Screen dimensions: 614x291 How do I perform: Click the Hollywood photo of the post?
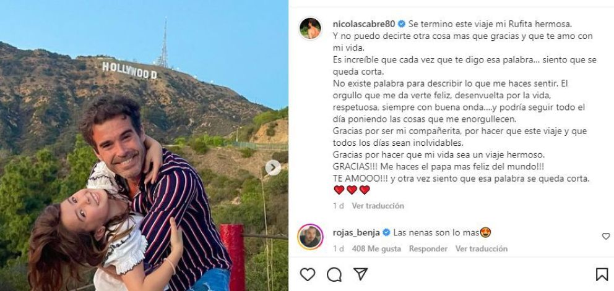(144, 146)
